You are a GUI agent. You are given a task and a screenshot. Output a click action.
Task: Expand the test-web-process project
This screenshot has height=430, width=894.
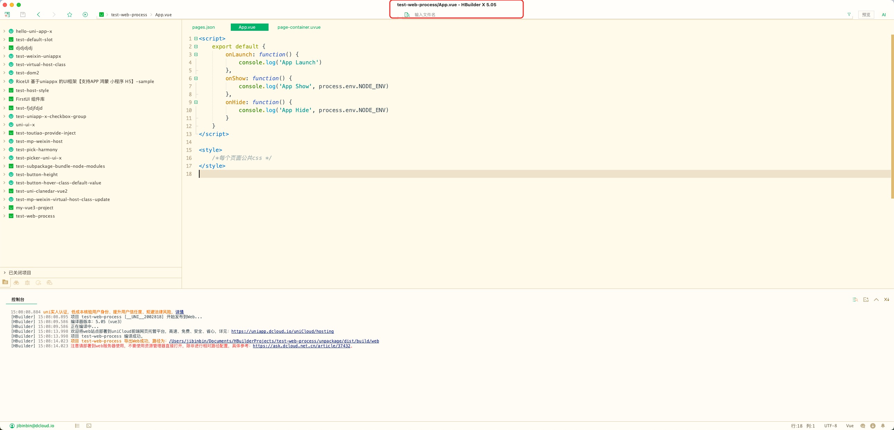[4, 216]
